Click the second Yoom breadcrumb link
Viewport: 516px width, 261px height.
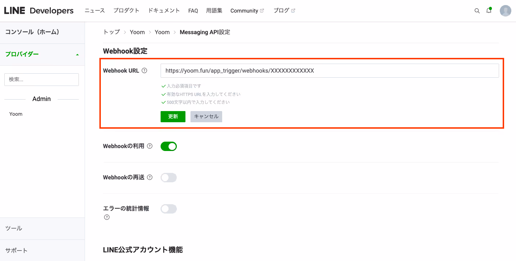[x=162, y=32]
